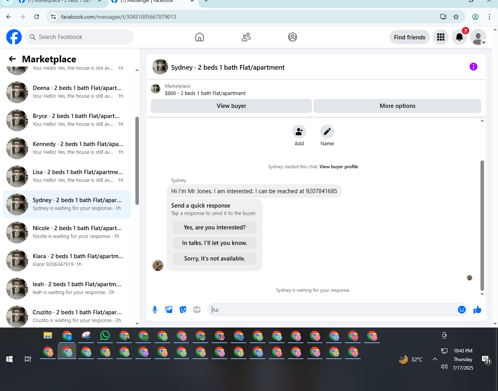Open Windows Task View
Screen dimensions: 498x391
pyautogui.click(x=28, y=359)
